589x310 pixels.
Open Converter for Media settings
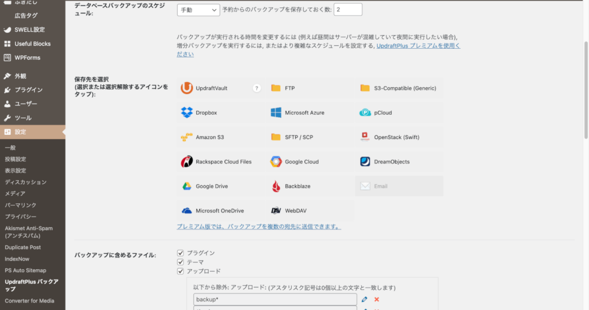pyautogui.click(x=29, y=301)
